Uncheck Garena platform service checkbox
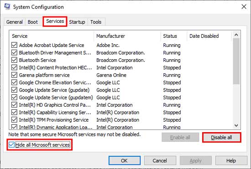 [x=15, y=75]
